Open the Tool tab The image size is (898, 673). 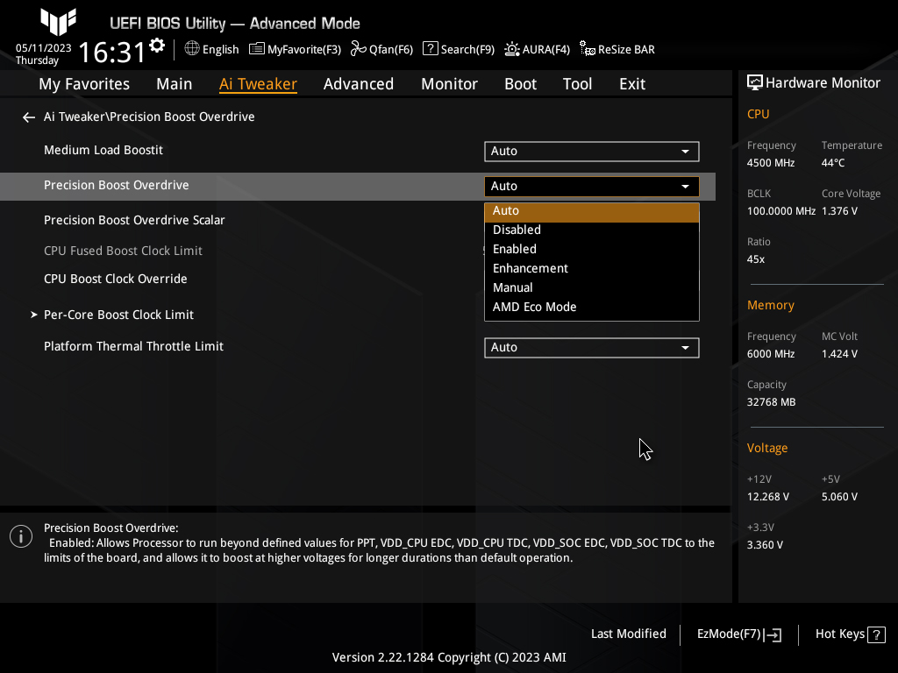pyautogui.click(x=577, y=83)
